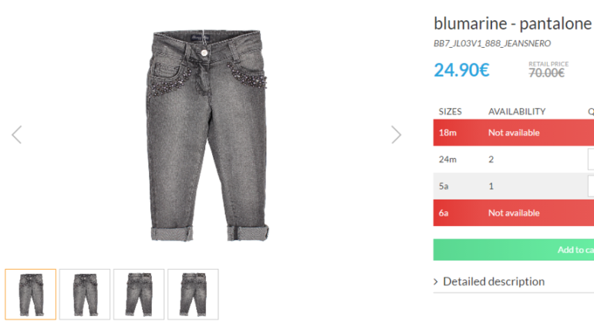This screenshot has width=594, height=330.
Task: Click the quantity field for size 5a
Action: point(591,186)
